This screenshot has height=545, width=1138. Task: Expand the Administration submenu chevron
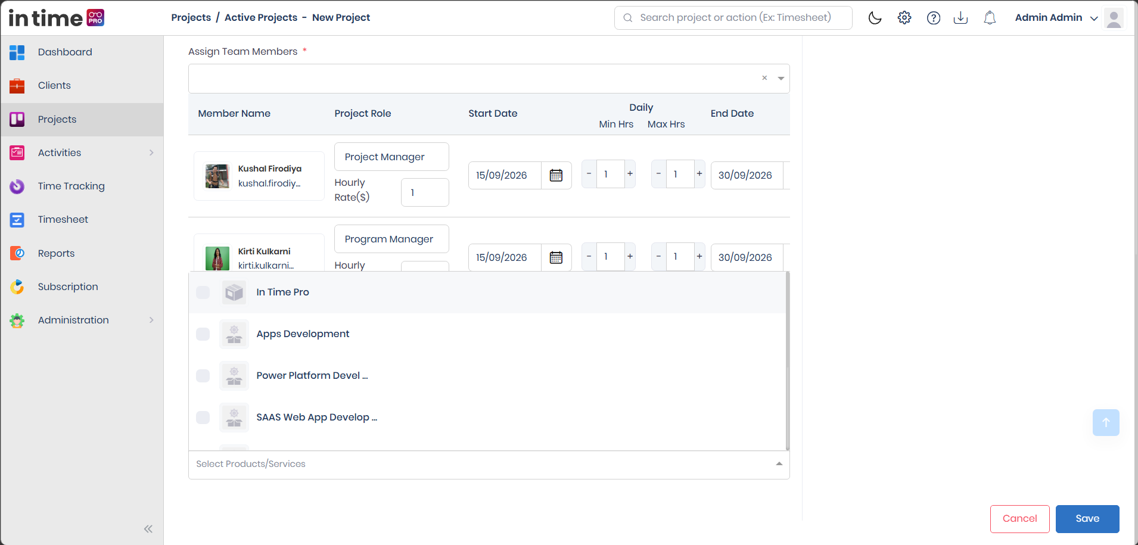pyautogui.click(x=151, y=320)
